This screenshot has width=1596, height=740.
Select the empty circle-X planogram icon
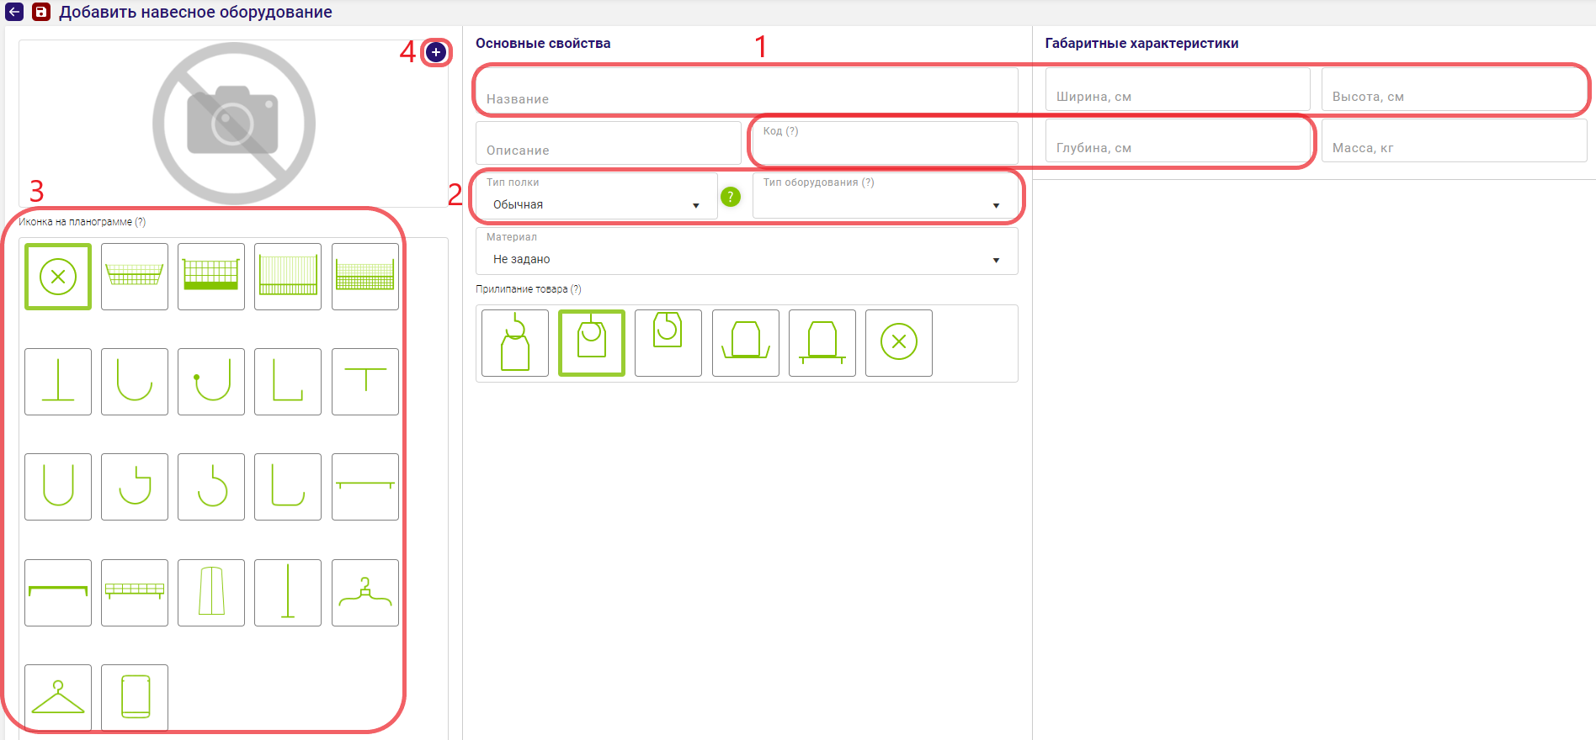[58, 277]
